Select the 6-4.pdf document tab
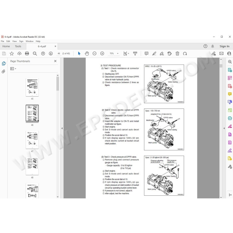The image size is (233, 233). tap(42, 46)
